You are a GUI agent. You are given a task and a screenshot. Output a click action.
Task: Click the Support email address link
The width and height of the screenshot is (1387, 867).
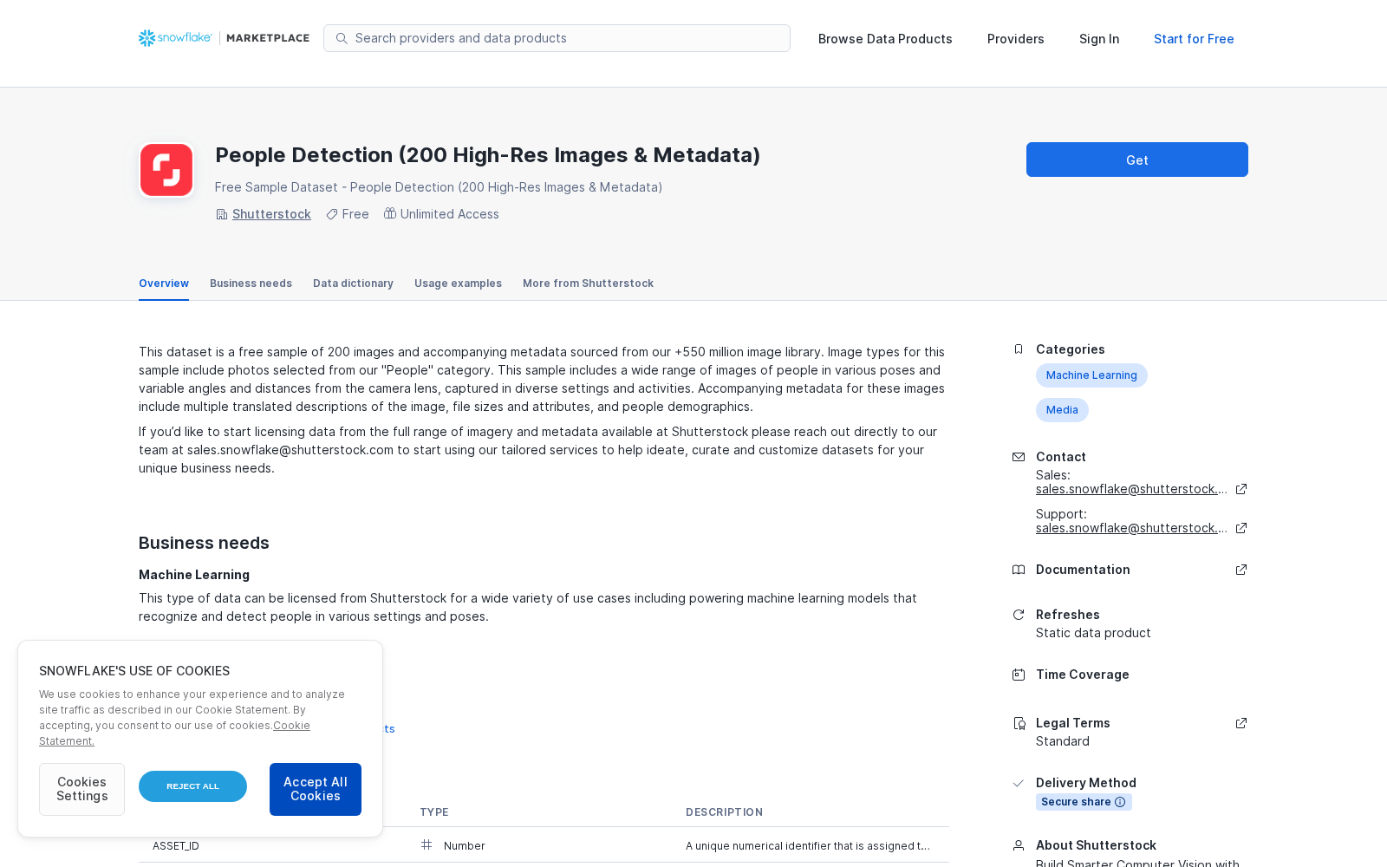[x=1131, y=528]
